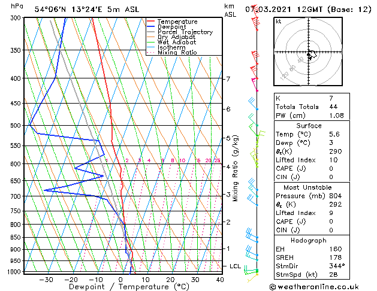Click the LCL level label
377x291 pixels.
(x=235, y=266)
